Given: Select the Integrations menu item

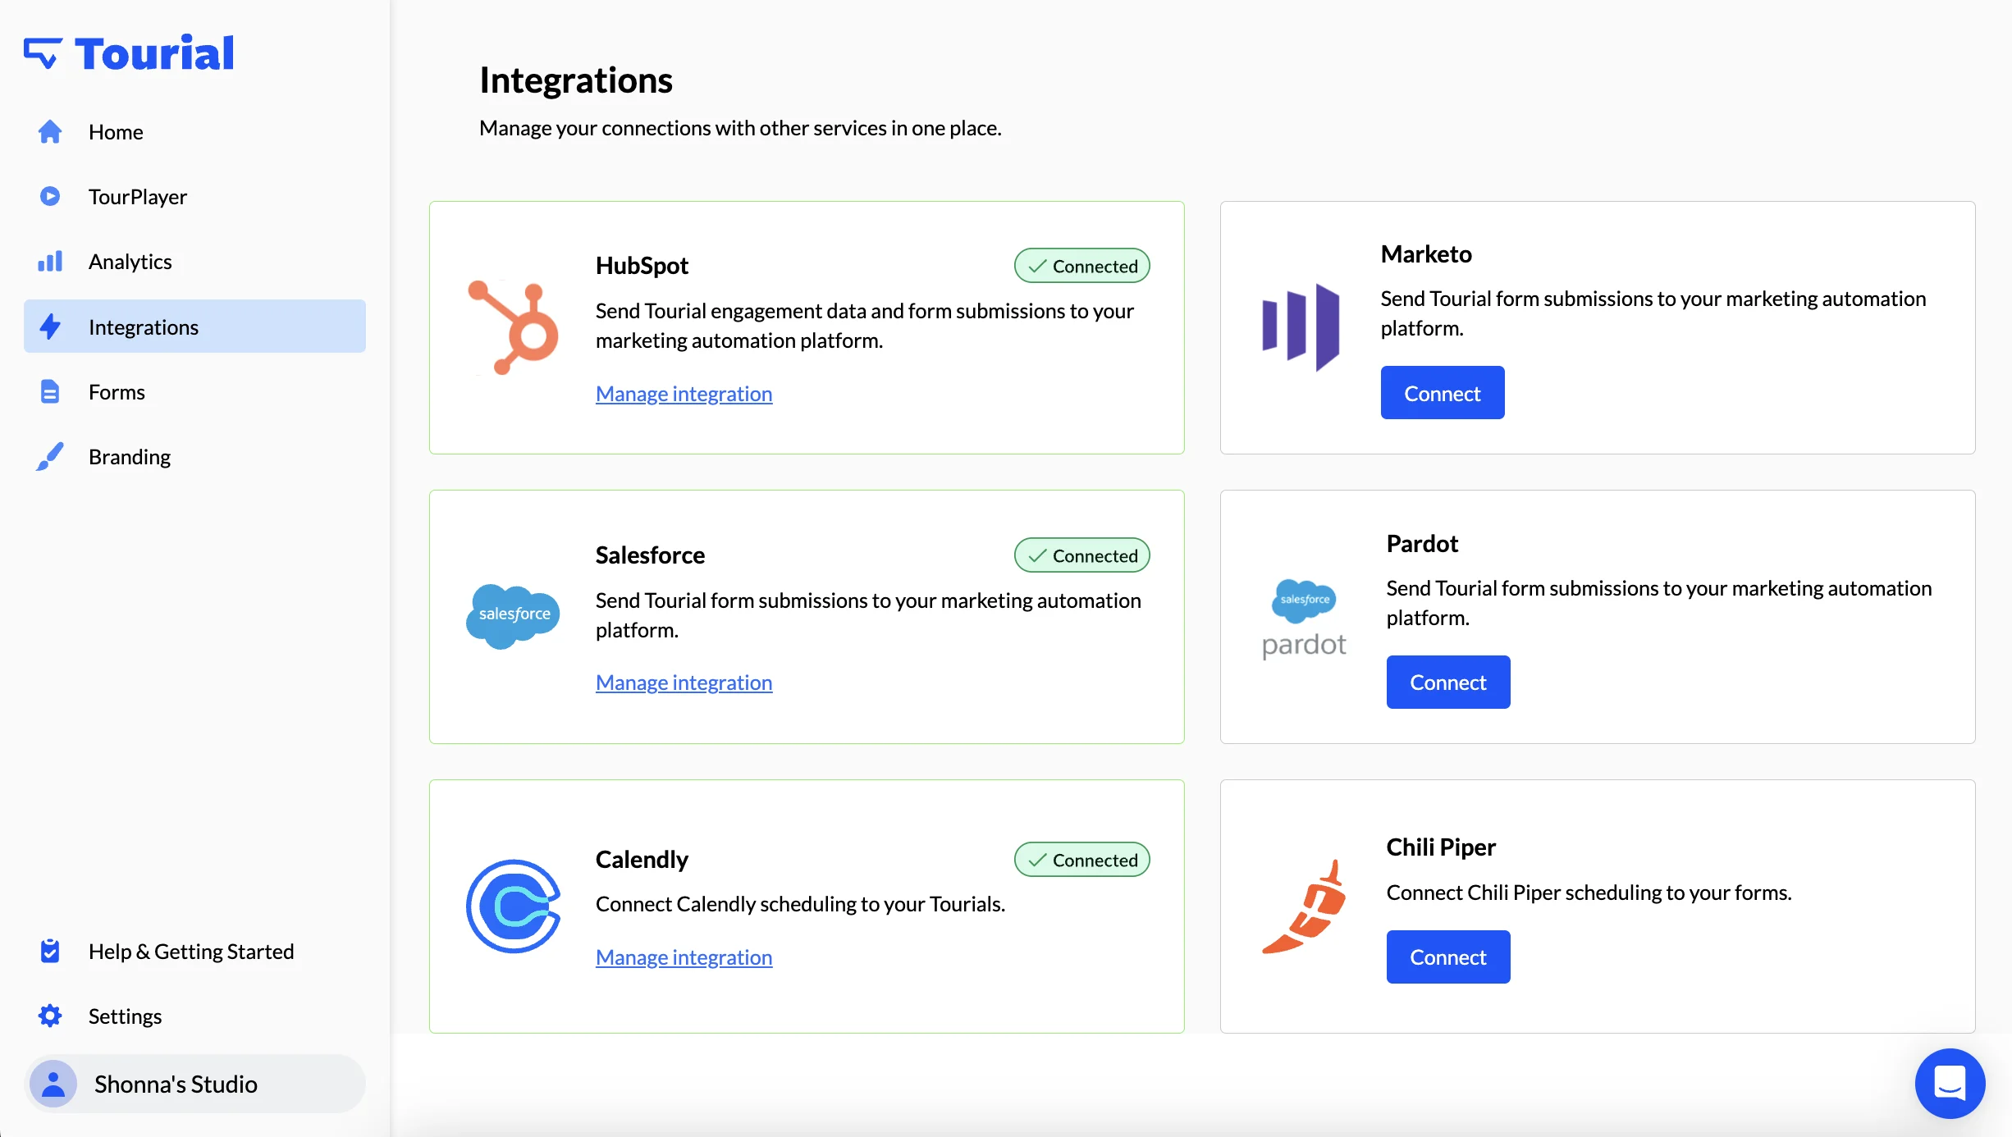Looking at the screenshot, I should (194, 326).
